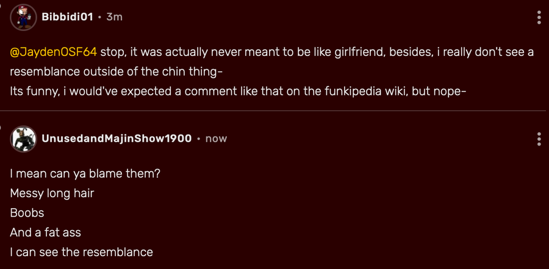Click Bibbidi01's profile avatar
The height and width of the screenshot is (269, 549).
click(23, 17)
